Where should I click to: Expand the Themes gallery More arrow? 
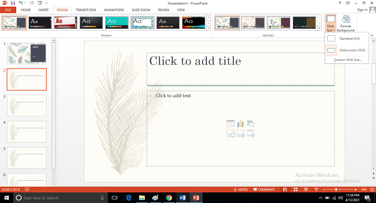[209, 28]
